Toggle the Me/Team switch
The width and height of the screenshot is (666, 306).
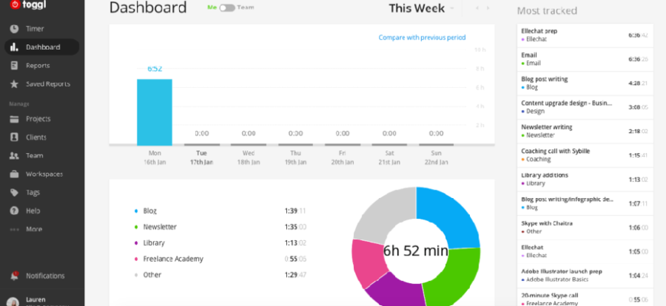coord(227,8)
